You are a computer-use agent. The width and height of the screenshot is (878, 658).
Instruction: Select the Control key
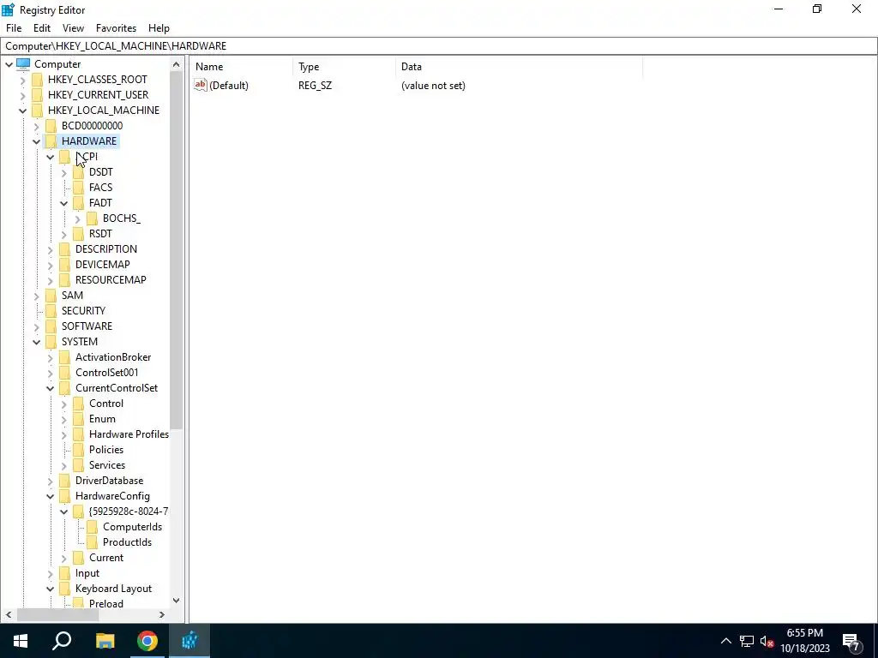click(106, 404)
